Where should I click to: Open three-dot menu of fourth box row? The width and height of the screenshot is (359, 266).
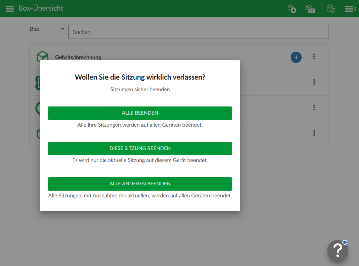point(314,133)
